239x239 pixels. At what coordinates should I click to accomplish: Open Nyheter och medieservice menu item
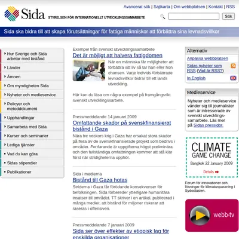coord(32,95)
